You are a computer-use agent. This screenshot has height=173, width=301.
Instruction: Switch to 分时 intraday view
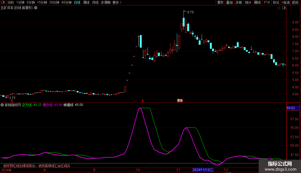coord(11,2)
